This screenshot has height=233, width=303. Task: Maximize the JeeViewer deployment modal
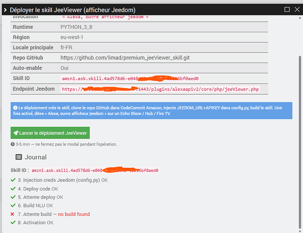coord(287,9)
